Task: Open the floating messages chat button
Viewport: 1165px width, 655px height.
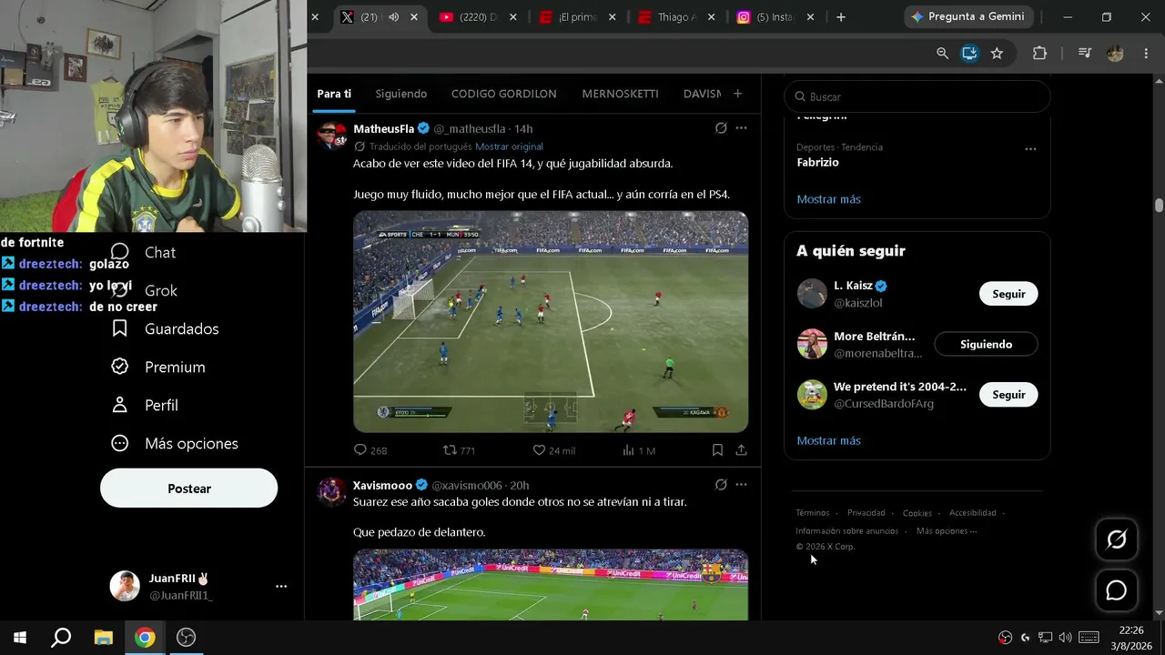Action: pyautogui.click(x=1117, y=590)
